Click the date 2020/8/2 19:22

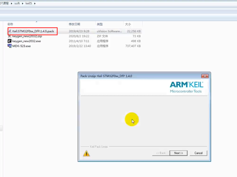pyautogui.click(x=79, y=36)
